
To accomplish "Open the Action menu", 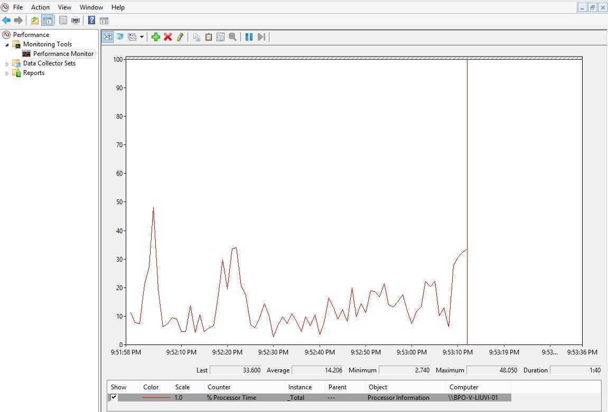I will 40,7.
